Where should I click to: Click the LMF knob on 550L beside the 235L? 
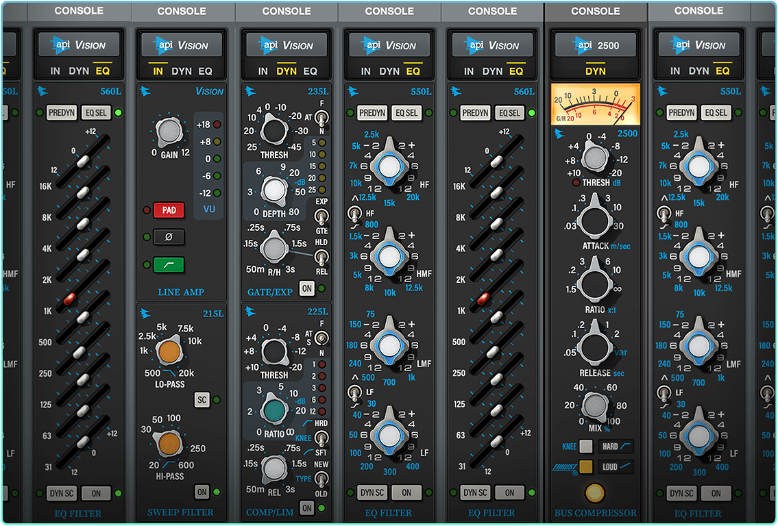[x=389, y=345]
